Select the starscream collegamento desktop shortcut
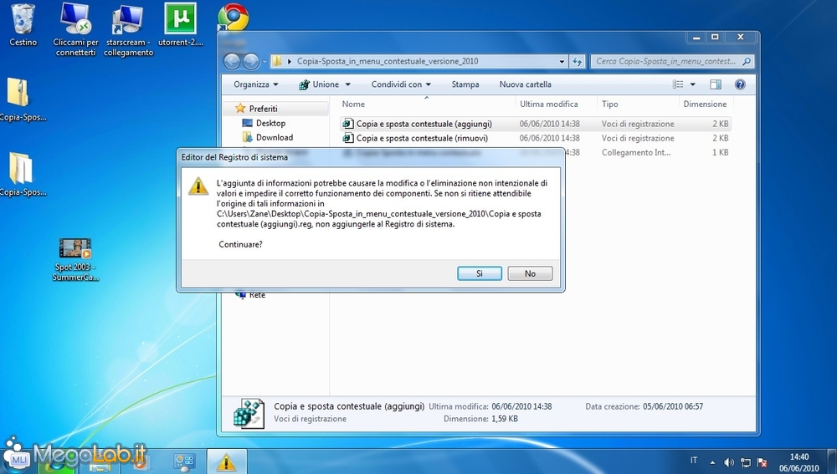The image size is (837, 474). click(x=128, y=30)
